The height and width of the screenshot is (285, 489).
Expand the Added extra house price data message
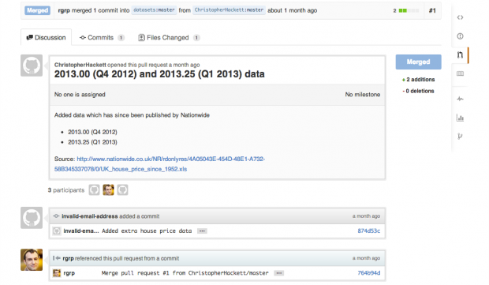coord(202,231)
